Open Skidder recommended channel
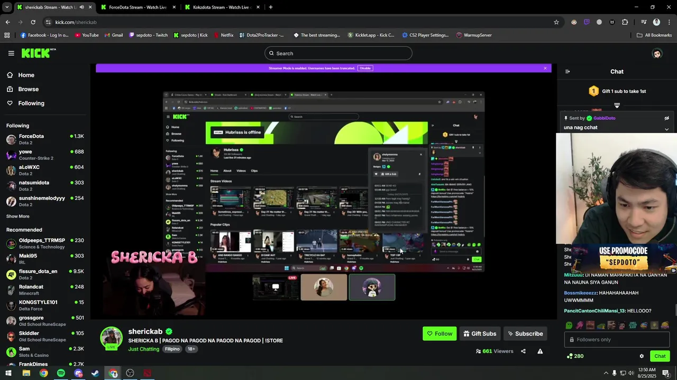The width and height of the screenshot is (677, 380). 45,336
